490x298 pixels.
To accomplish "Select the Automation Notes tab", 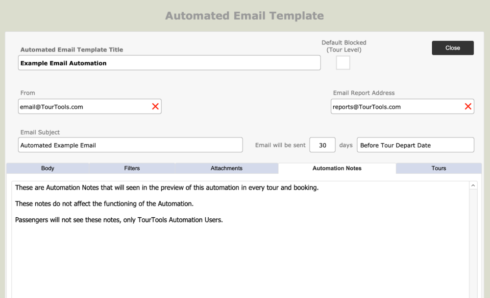I will click(337, 168).
